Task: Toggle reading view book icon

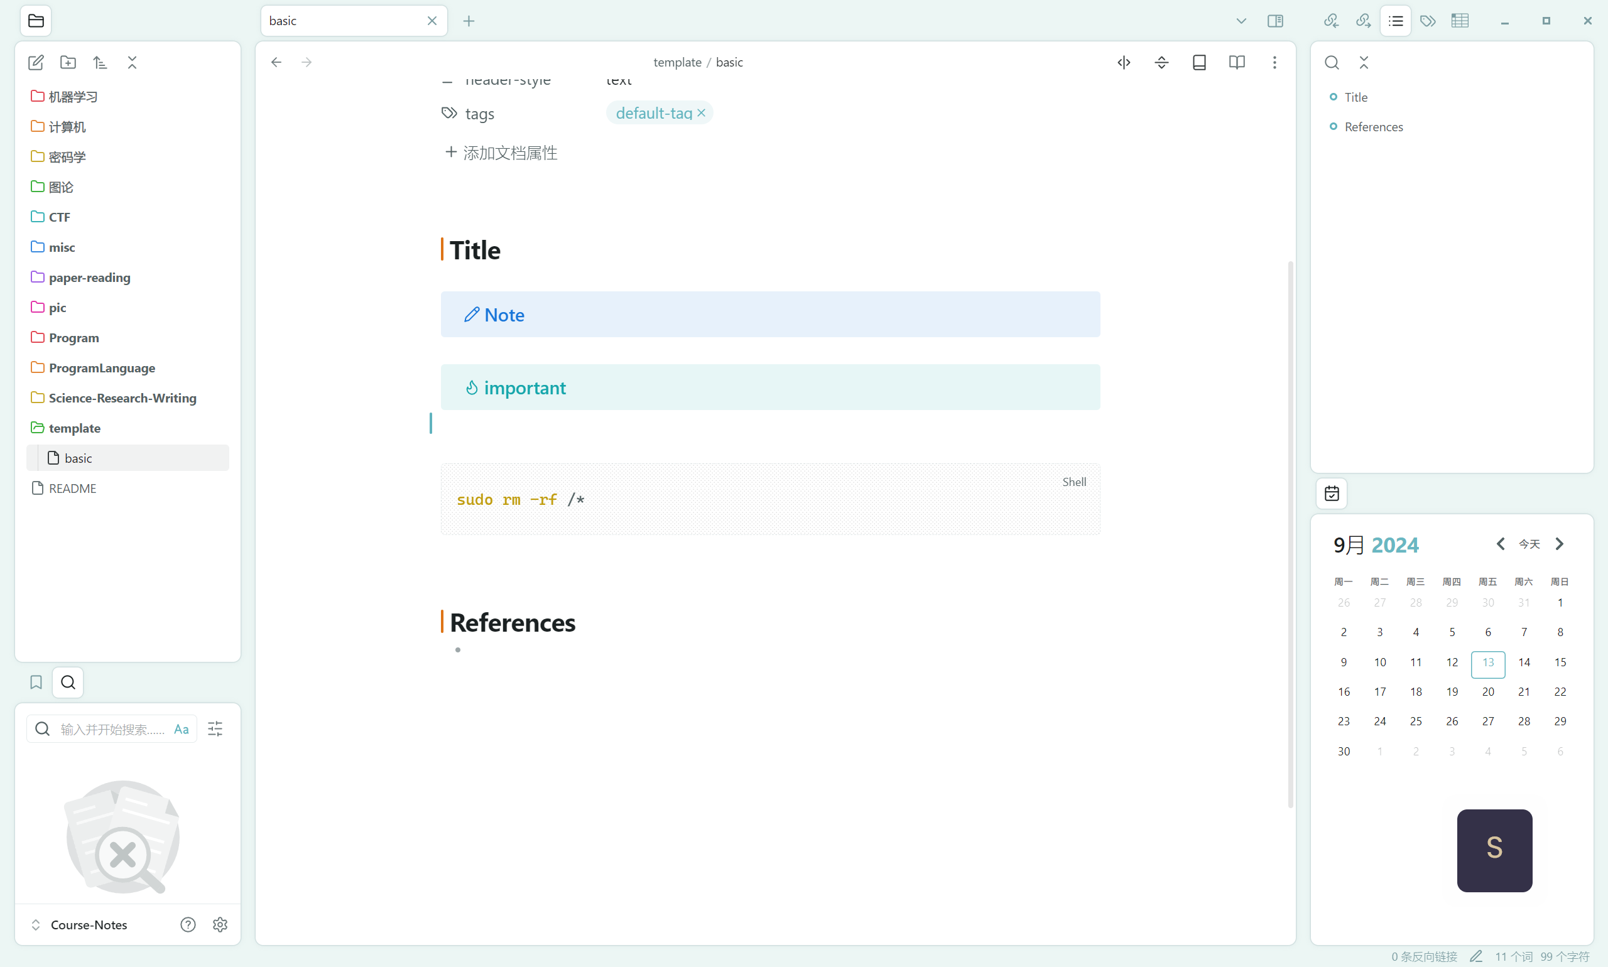Action: point(1237,63)
